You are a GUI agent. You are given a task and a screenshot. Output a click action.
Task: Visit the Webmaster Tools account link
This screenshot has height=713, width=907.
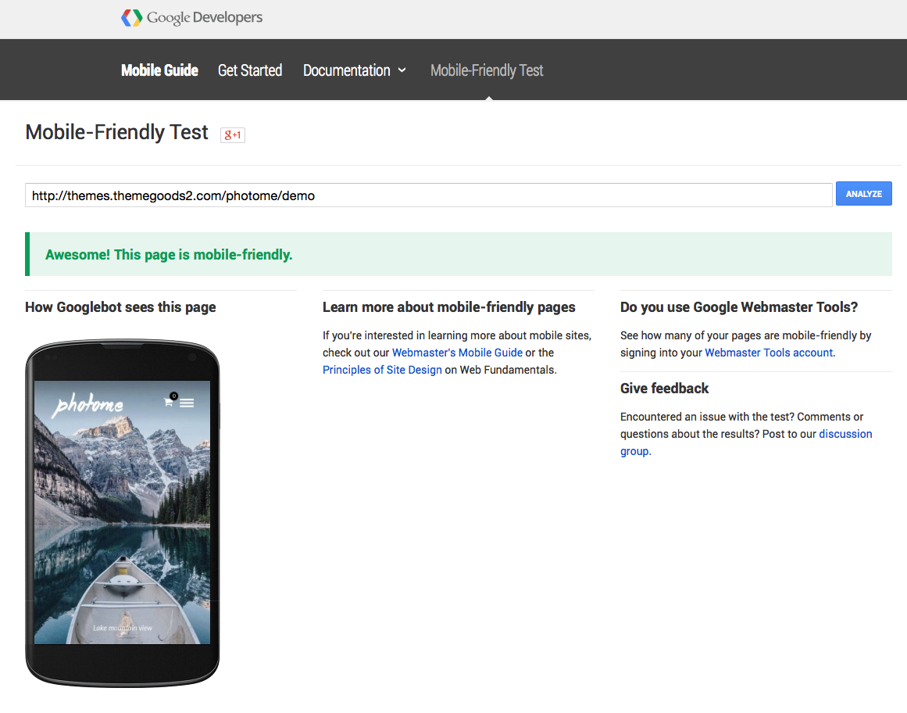(x=769, y=353)
